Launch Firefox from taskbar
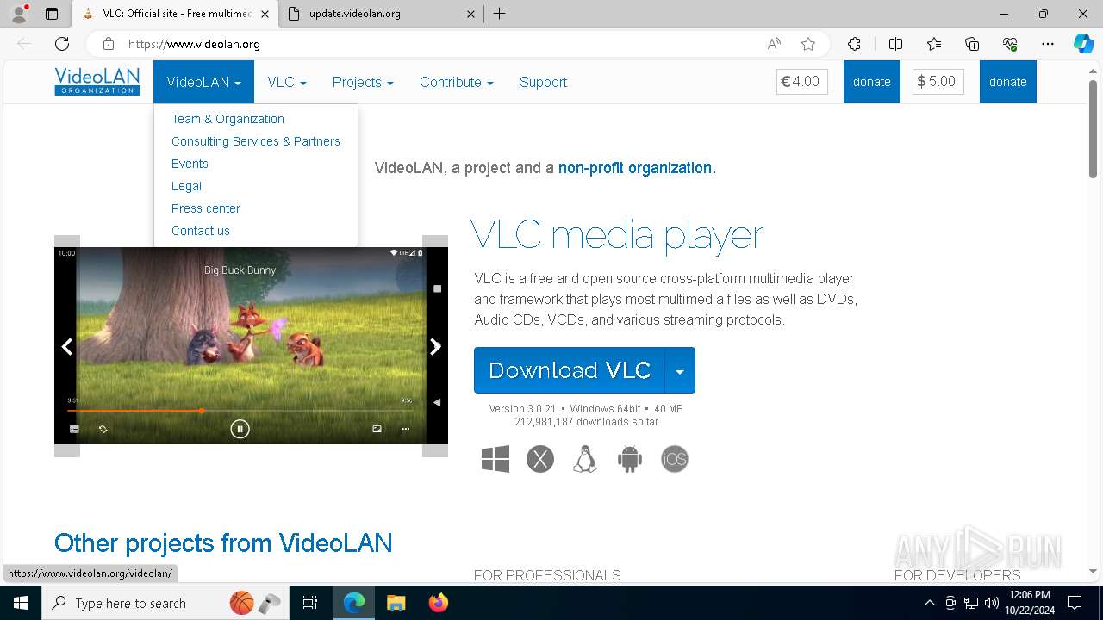 click(x=439, y=603)
